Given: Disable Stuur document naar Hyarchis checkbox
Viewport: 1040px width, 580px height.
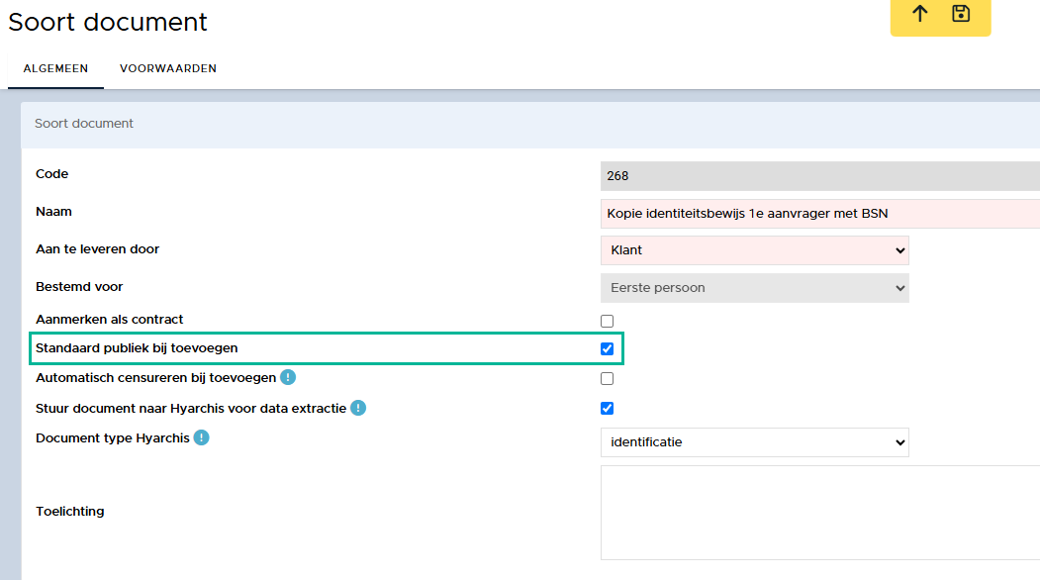Looking at the screenshot, I should pyautogui.click(x=608, y=408).
